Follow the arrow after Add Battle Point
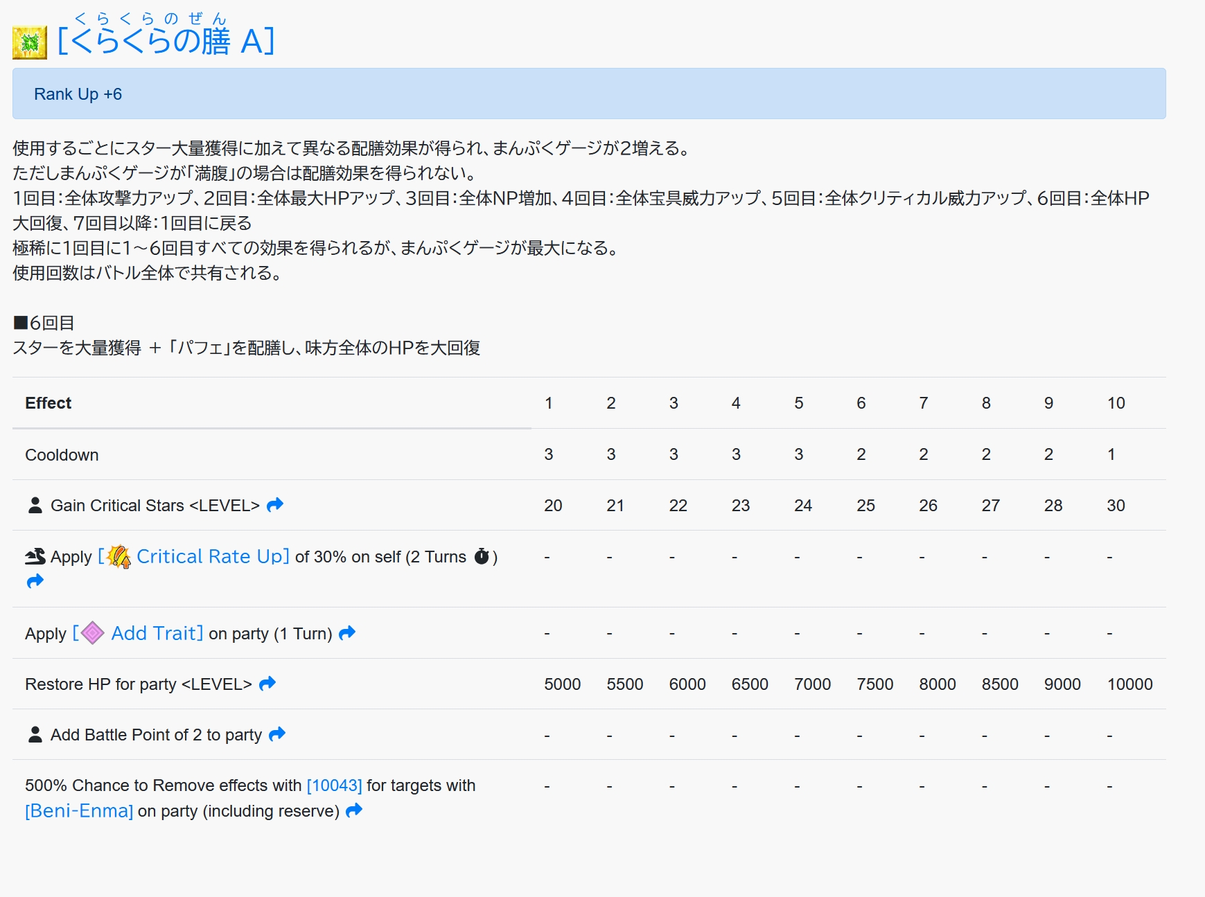 tap(277, 734)
